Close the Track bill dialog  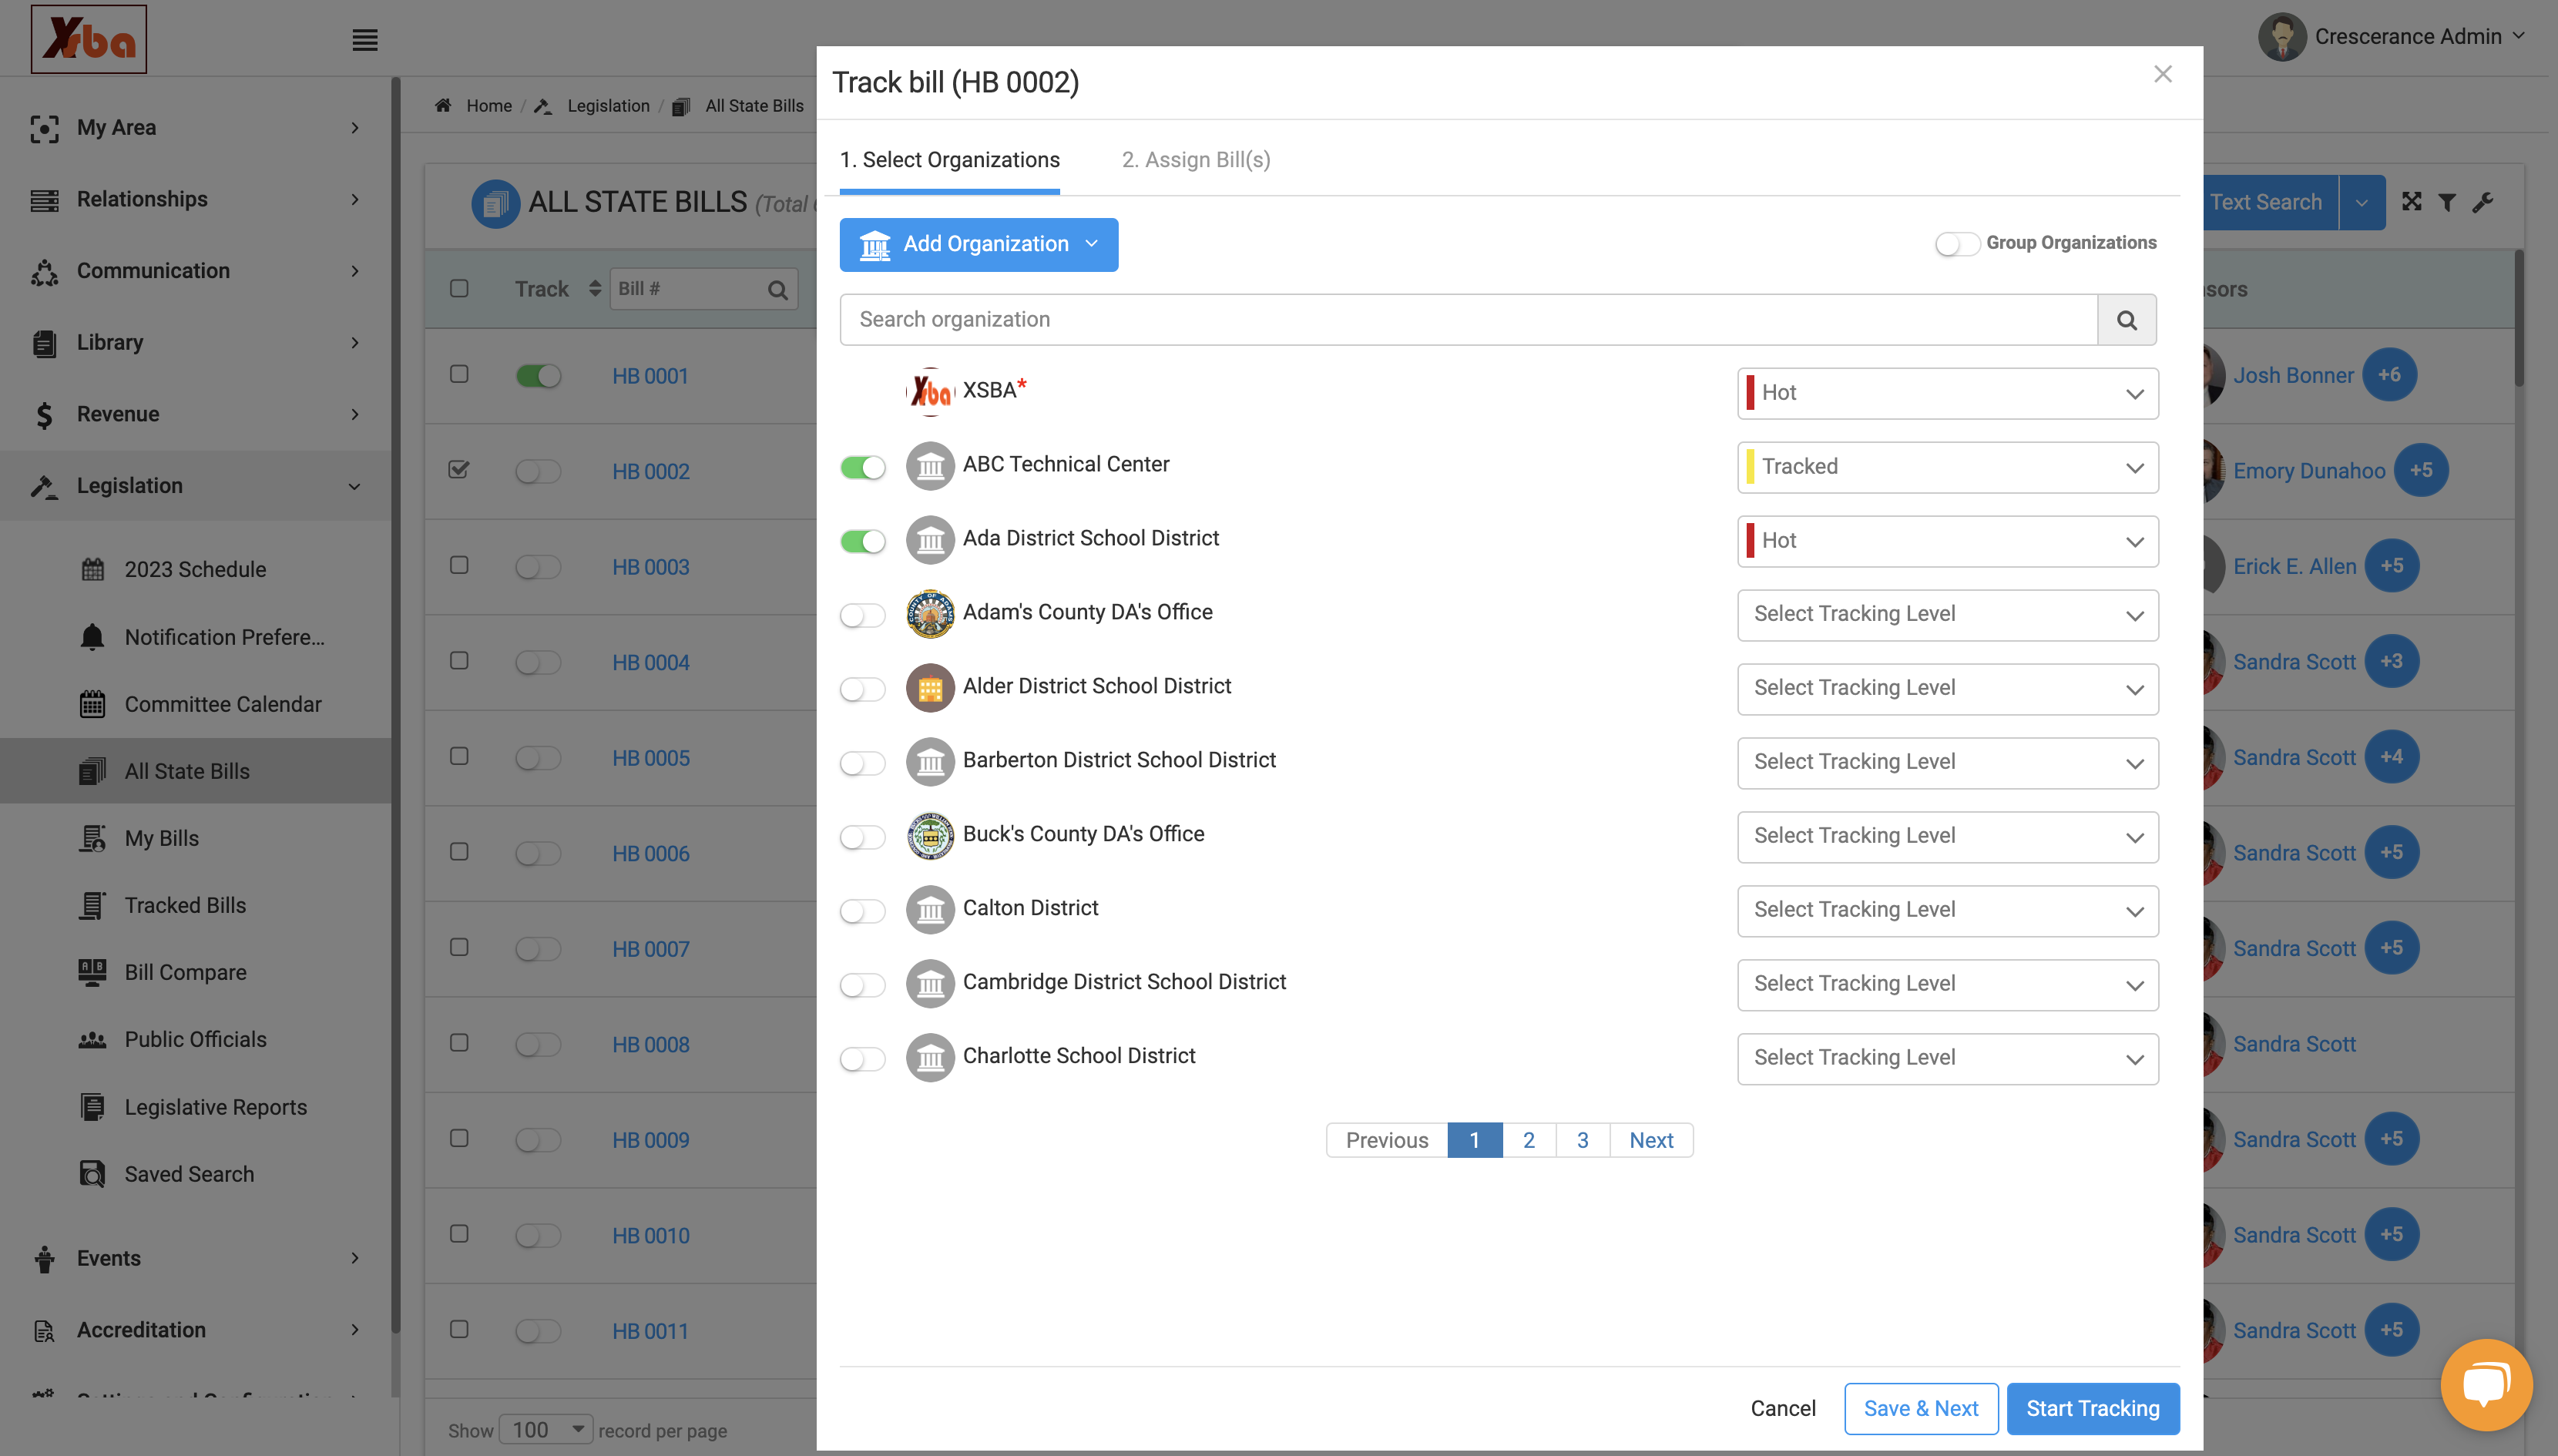coord(2162,74)
